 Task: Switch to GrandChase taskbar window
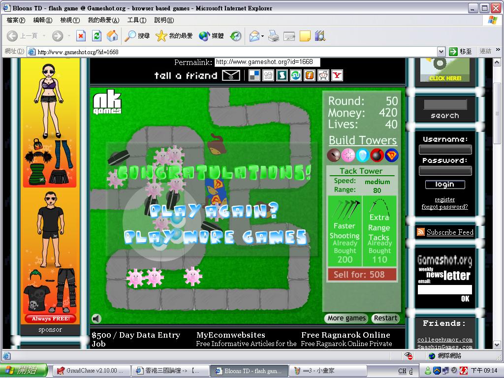pos(92,371)
